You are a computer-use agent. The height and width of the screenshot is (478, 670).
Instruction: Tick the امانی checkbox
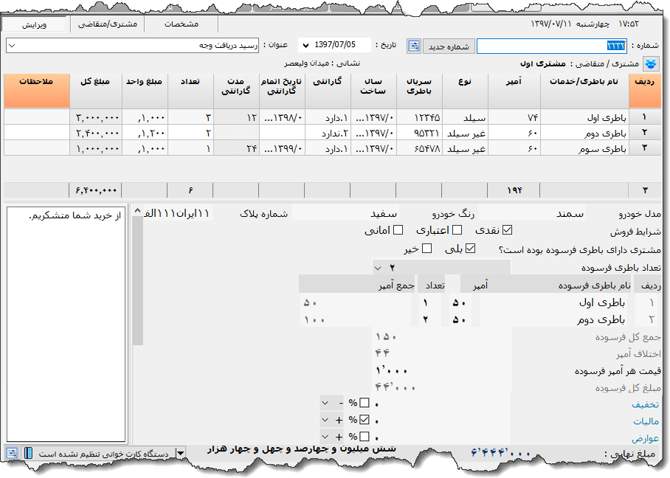coord(398,230)
